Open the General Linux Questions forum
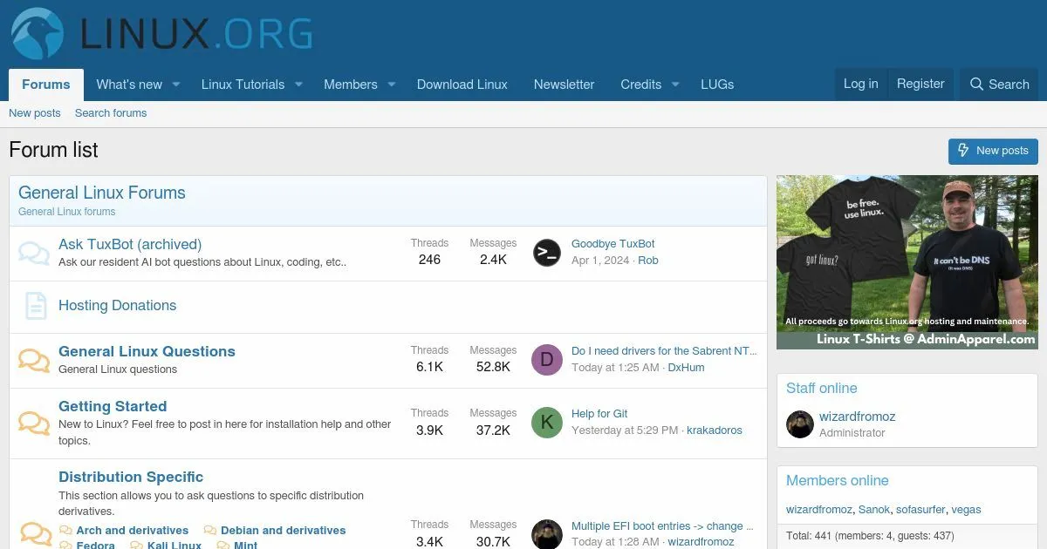This screenshot has width=1047, height=549. 147,351
